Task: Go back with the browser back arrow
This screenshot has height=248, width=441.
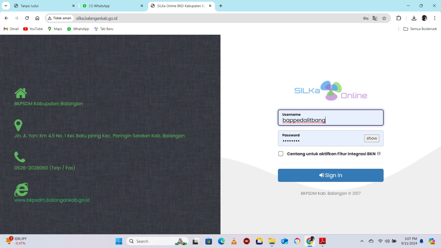Action: pos(6,18)
